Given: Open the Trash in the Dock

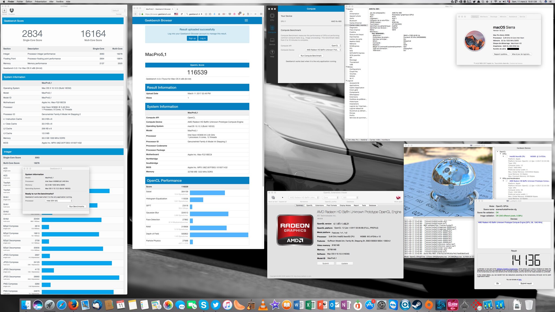Looking at the screenshot, I should [529, 305].
